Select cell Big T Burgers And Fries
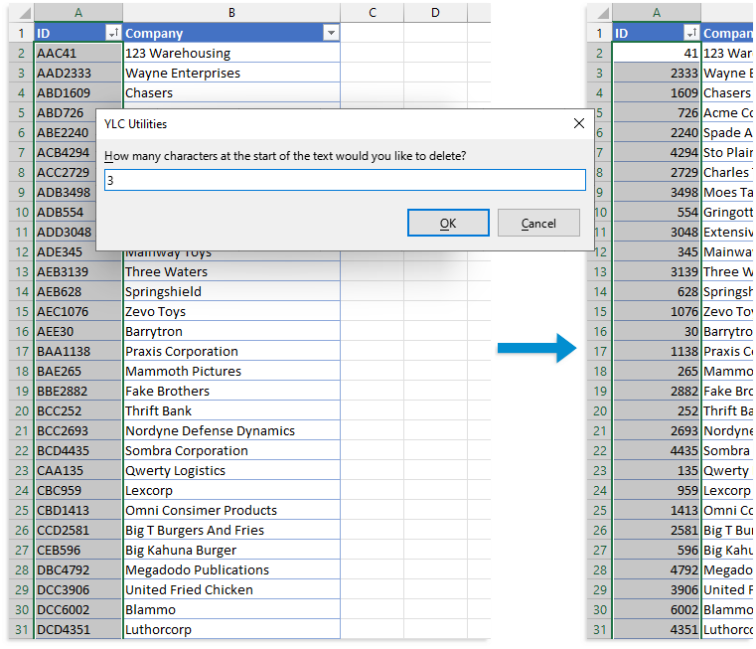The height and width of the screenshot is (649, 756). pos(231,530)
